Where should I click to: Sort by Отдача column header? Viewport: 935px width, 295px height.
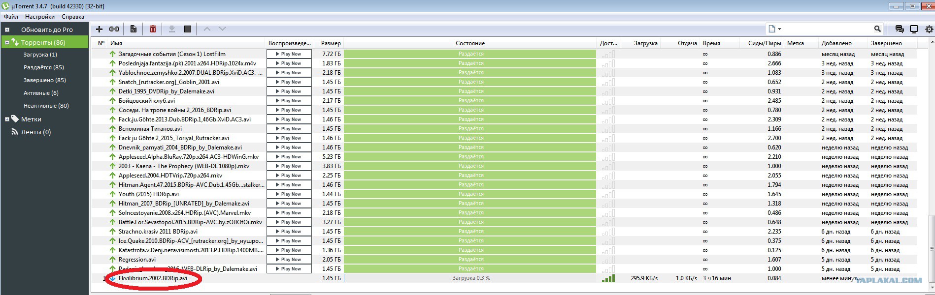[687, 43]
